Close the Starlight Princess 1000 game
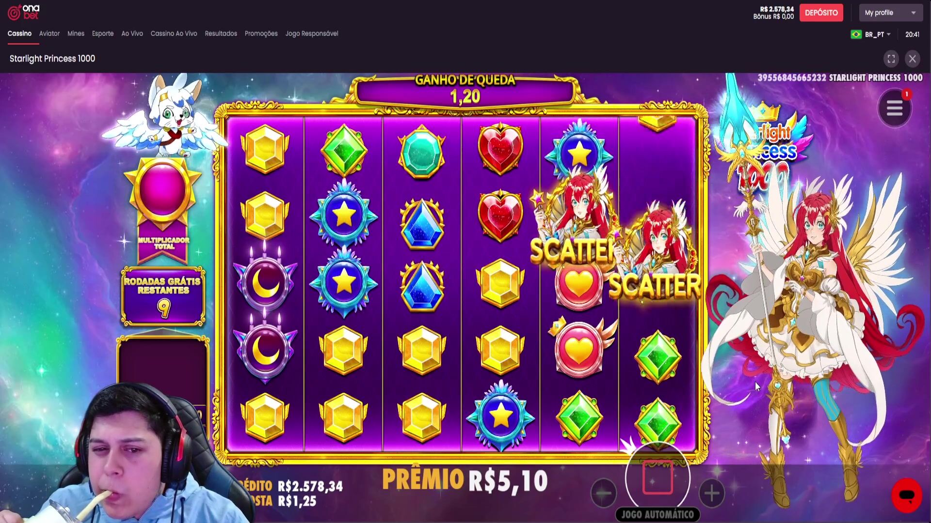Screen dimensions: 931x523 coord(913,59)
